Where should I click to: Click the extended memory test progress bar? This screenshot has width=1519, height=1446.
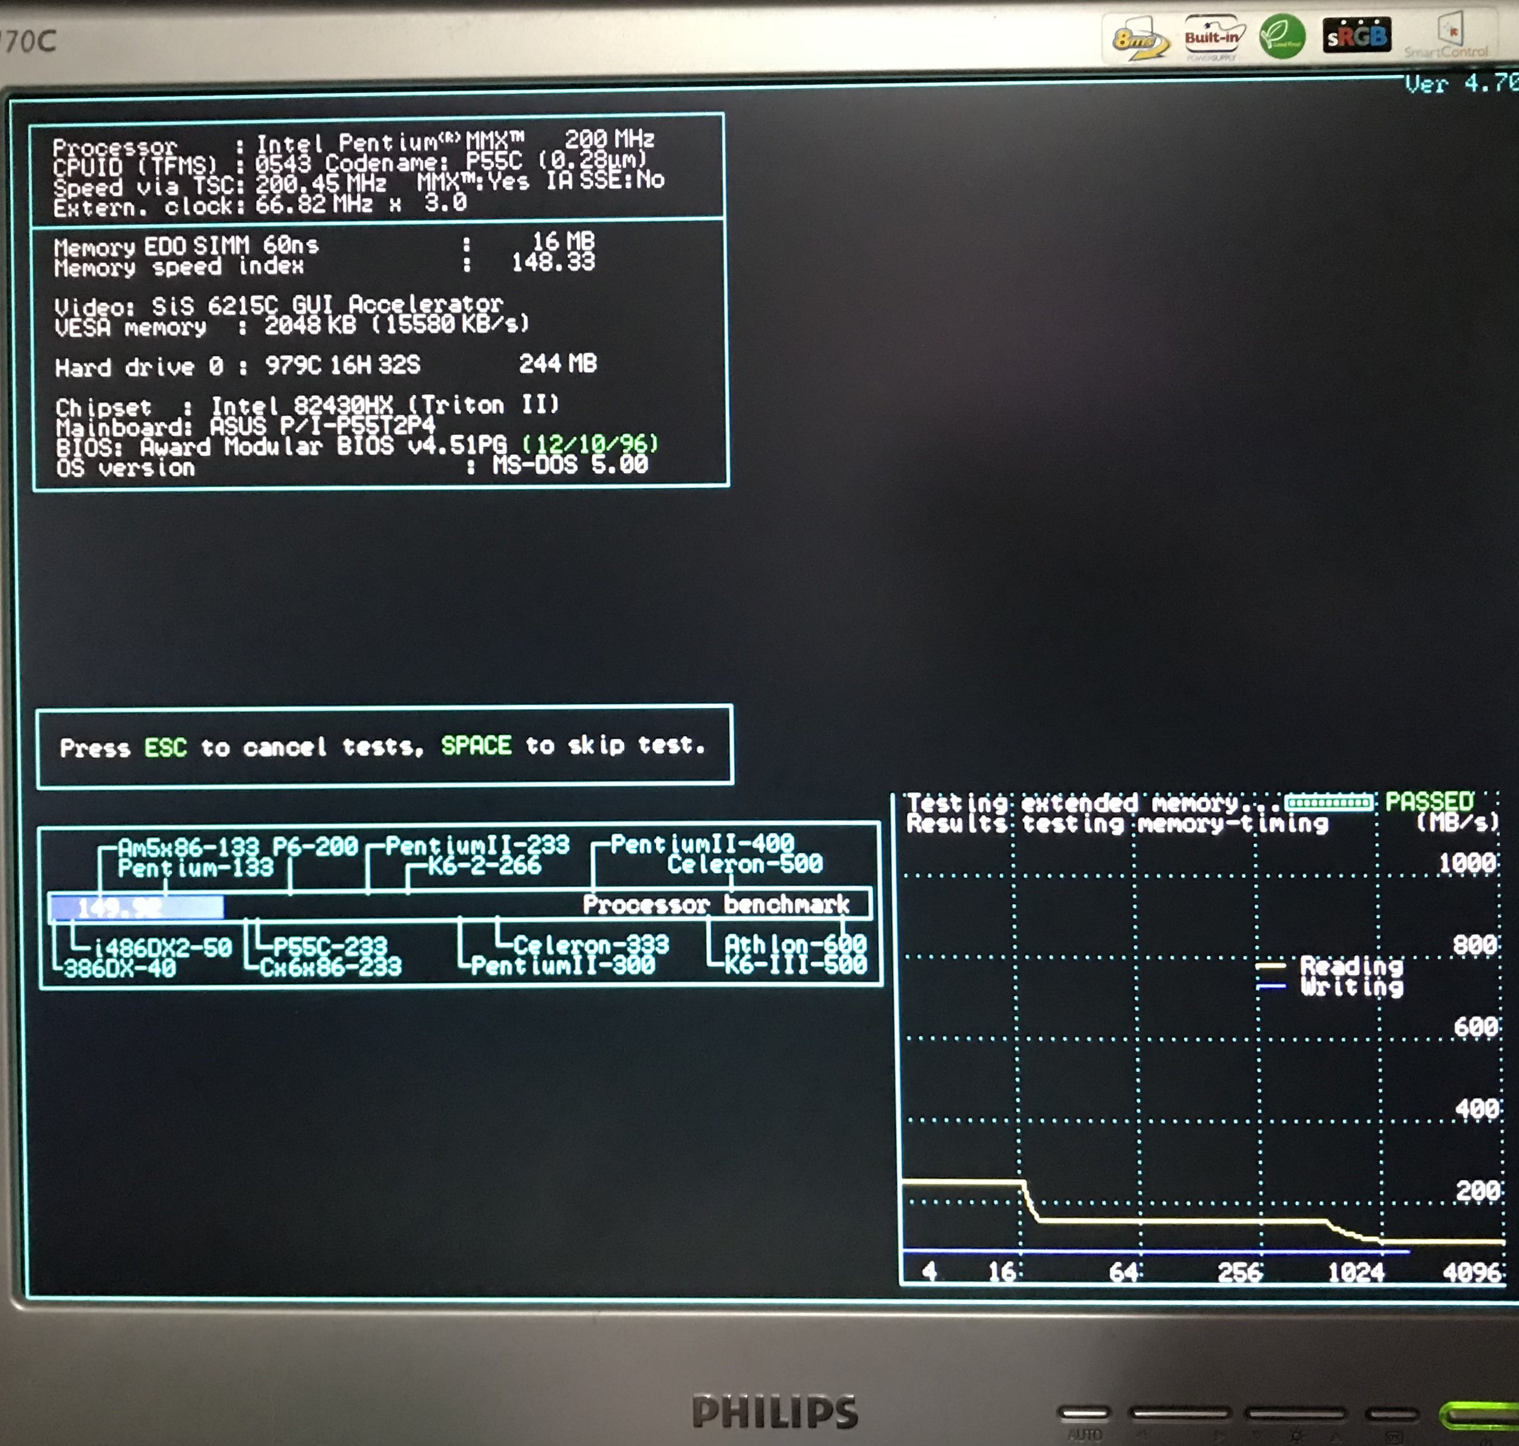(1328, 803)
